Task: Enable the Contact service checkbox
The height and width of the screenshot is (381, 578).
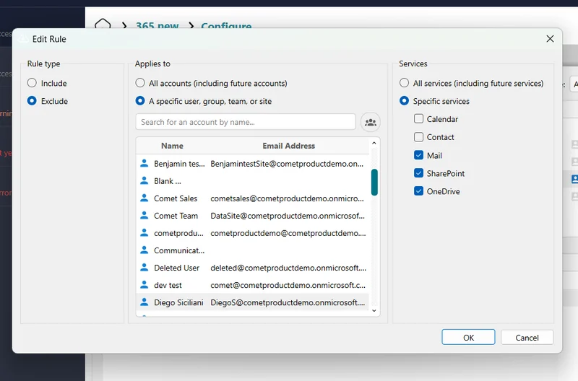Action: tap(419, 137)
